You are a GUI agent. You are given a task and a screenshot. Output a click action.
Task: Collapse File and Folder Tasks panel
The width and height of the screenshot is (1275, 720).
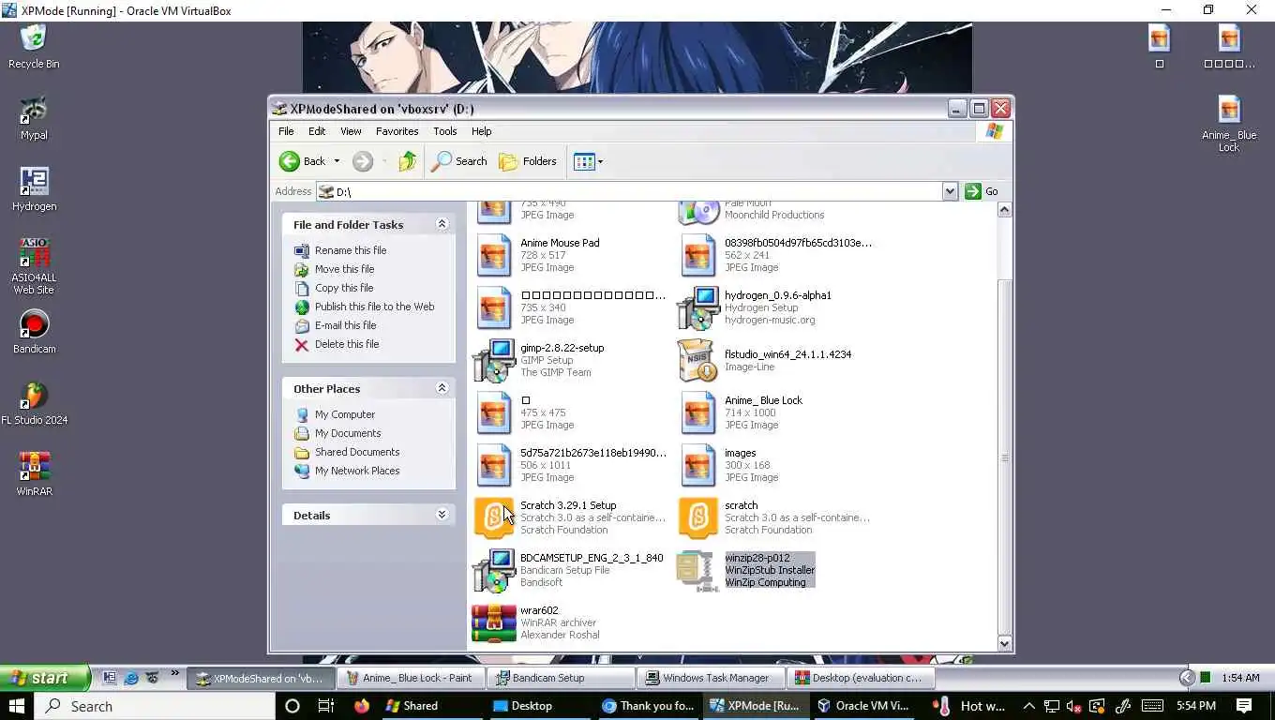coord(442,224)
